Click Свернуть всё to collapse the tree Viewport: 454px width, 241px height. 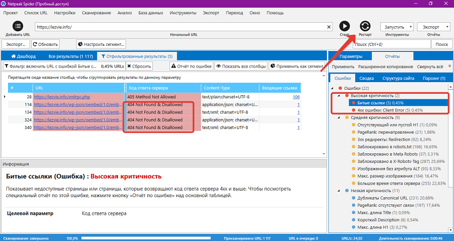coord(430,67)
